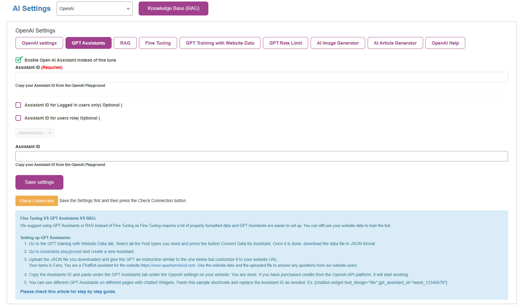Uncheck Enable Open AI Assistant checkbox
Screen dimensions: 522x307
point(19,60)
